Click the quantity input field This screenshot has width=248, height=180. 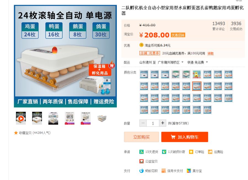tap(153, 123)
